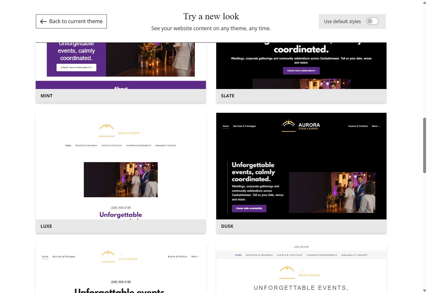This screenshot has height=293, width=427.
Task: Click the Unforgettable heading in the Dusk preview
Action: click(254, 172)
